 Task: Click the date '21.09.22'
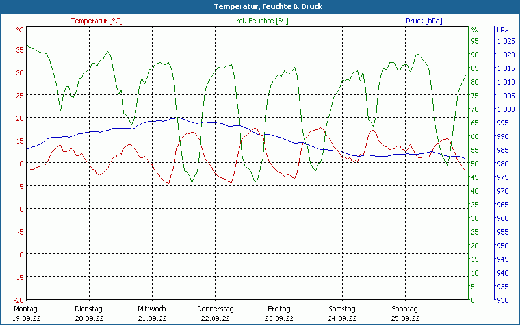pos(153,318)
